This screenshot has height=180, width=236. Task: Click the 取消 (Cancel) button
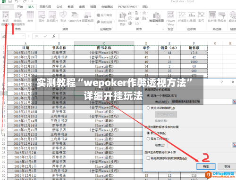[x=227, y=166]
